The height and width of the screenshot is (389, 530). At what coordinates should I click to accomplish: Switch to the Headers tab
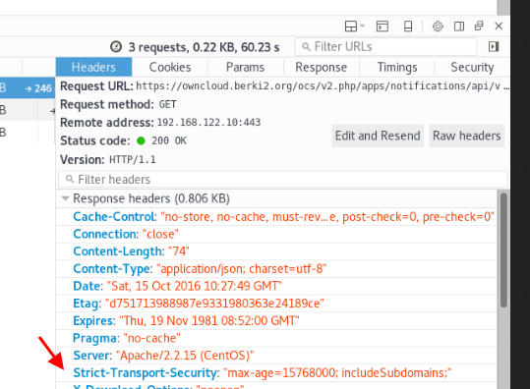[x=93, y=67]
